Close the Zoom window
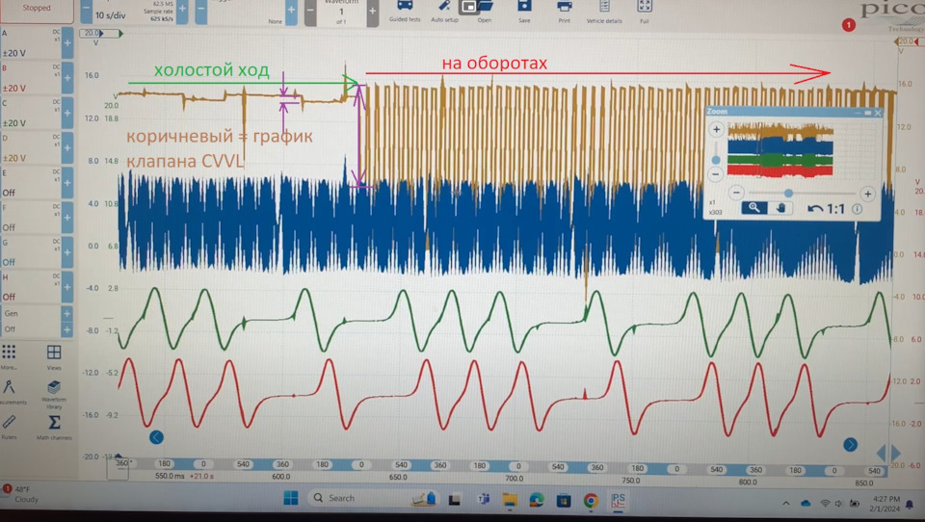Screen dimensions: 925x522 (878, 112)
